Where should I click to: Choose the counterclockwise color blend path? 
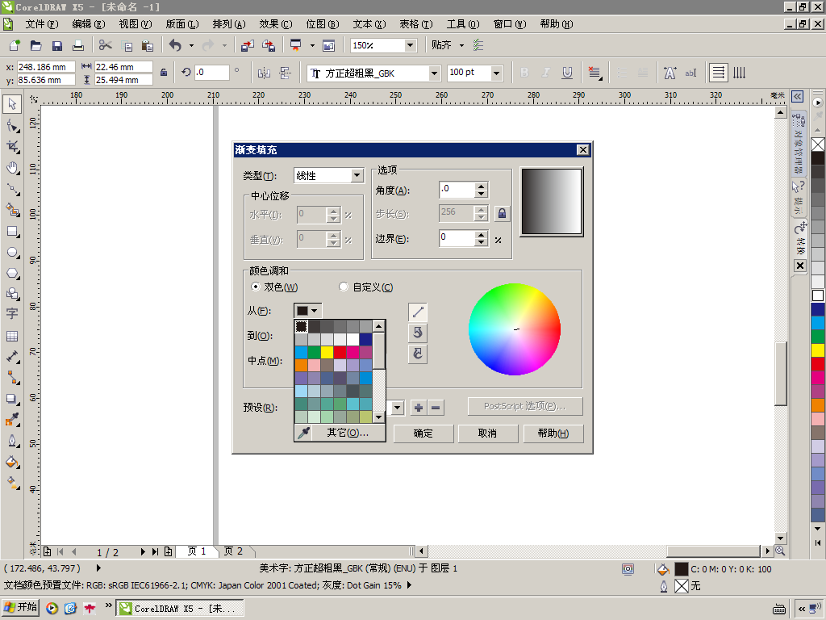pos(418,333)
